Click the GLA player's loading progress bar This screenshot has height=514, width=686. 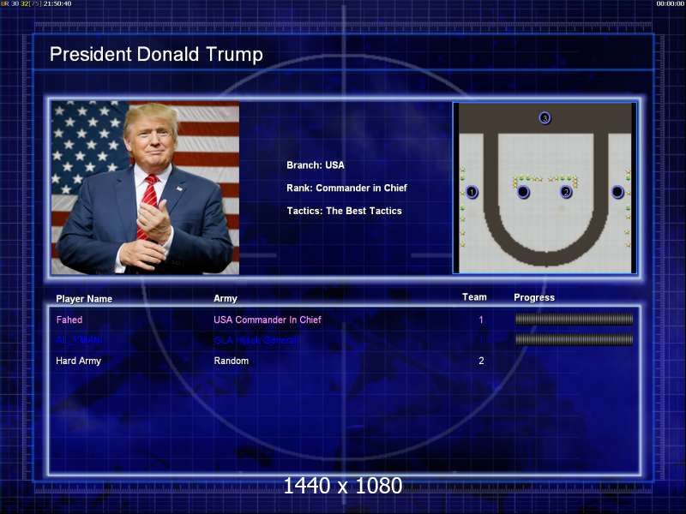(x=574, y=339)
